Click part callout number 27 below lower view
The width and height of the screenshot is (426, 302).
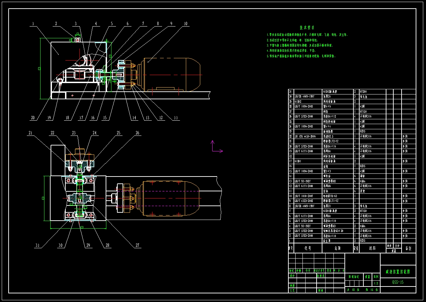(x=138, y=245)
